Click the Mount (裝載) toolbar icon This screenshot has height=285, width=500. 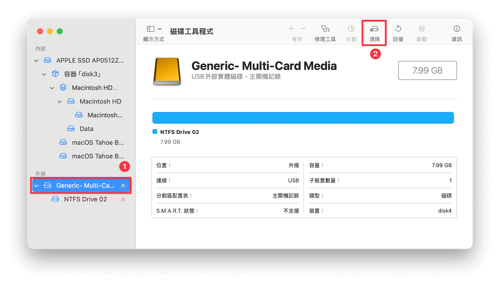[x=422, y=29]
